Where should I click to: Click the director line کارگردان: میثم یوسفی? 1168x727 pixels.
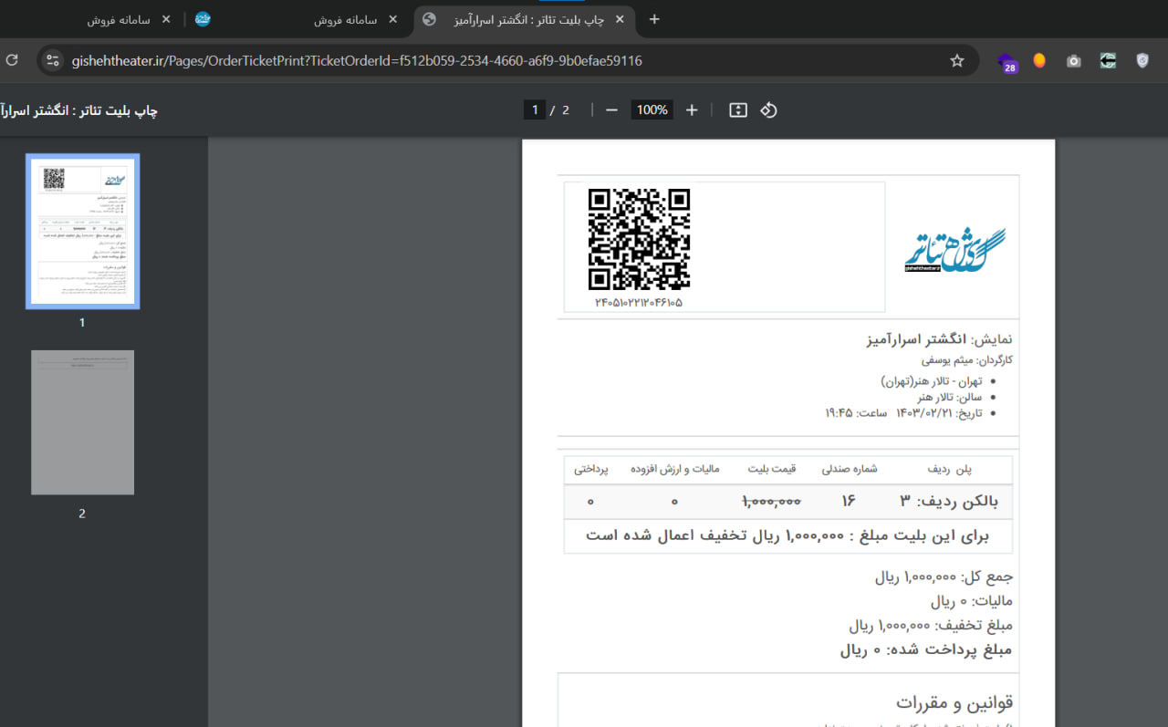tap(966, 360)
